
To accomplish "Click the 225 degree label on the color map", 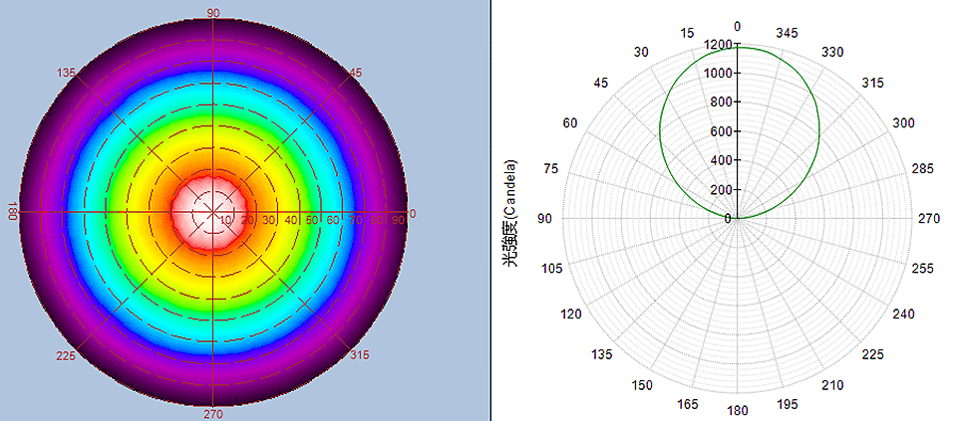I will click(x=68, y=356).
